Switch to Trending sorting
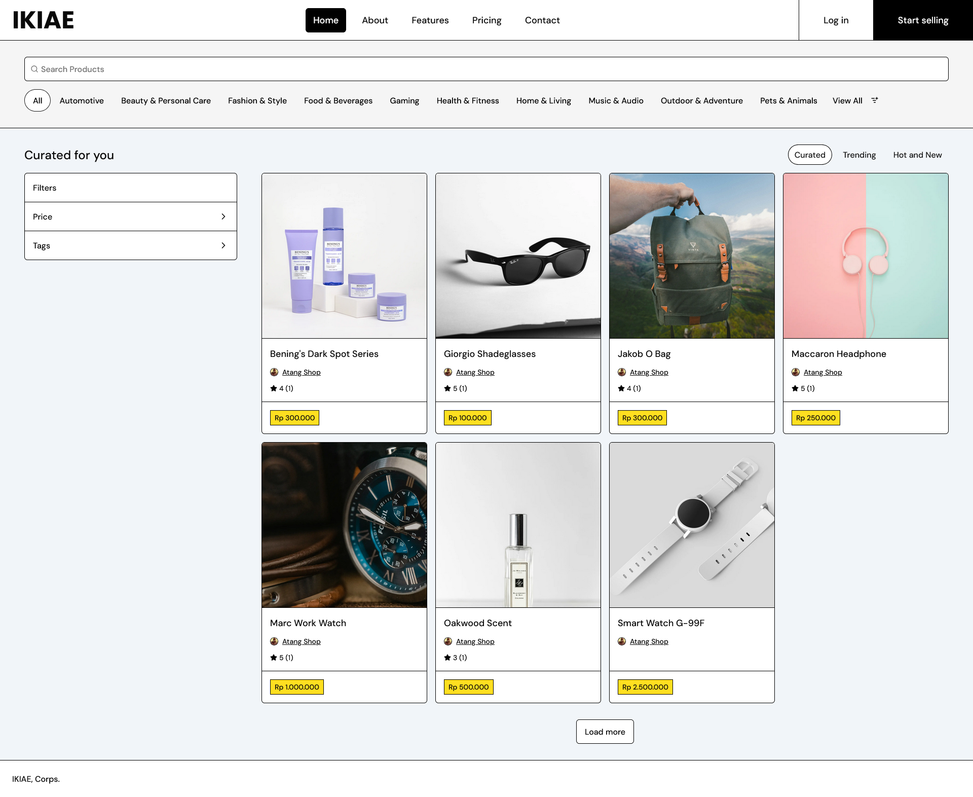 coord(859,155)
